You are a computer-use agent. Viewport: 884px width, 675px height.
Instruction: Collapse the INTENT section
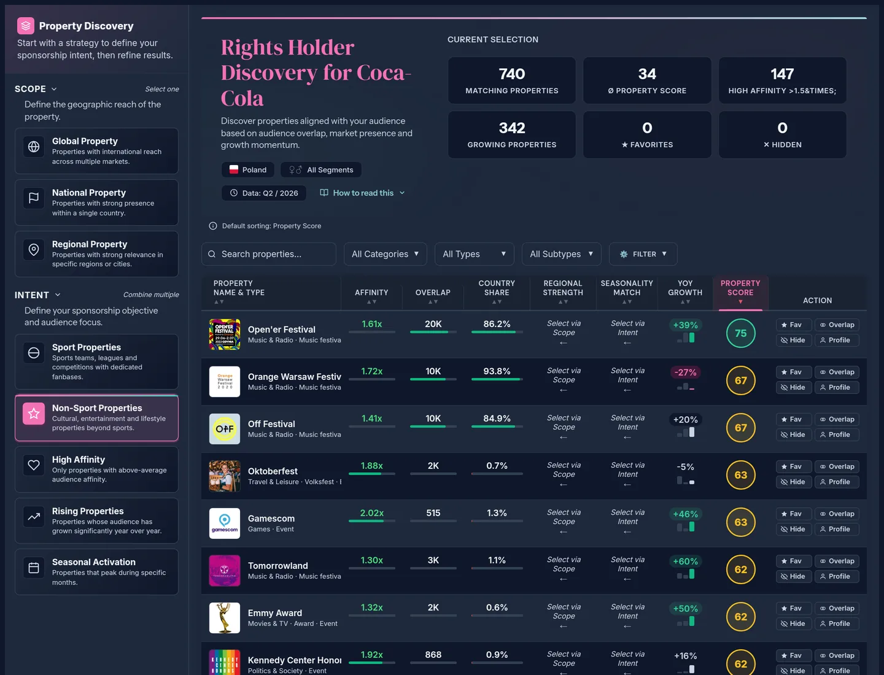(x=38, y=295)
